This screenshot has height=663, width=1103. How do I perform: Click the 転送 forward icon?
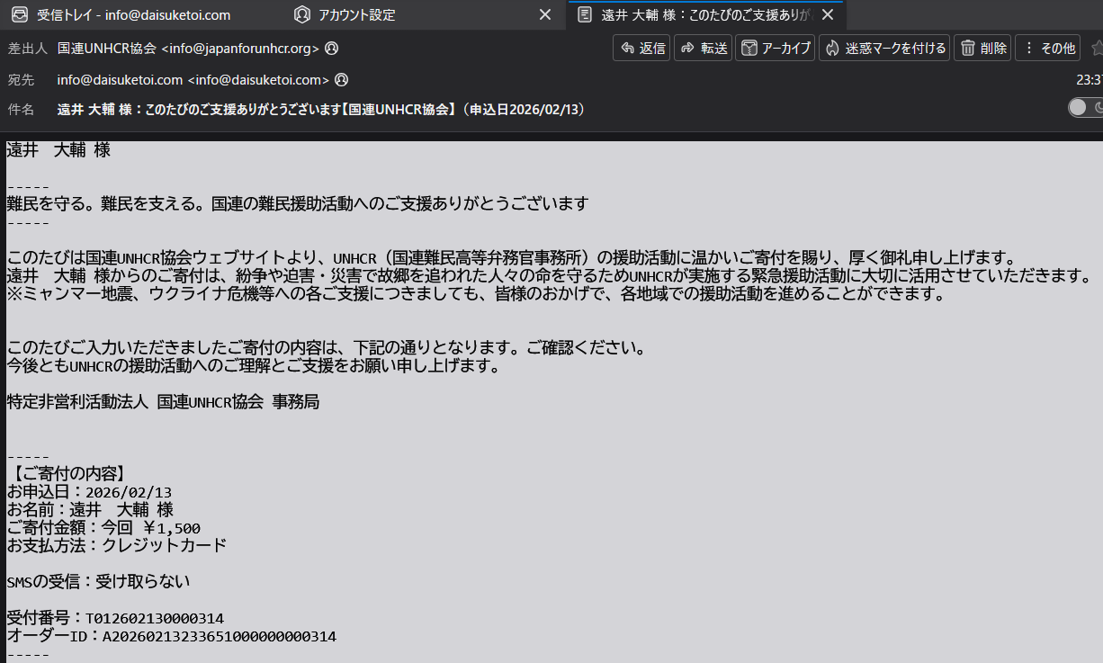686,48
